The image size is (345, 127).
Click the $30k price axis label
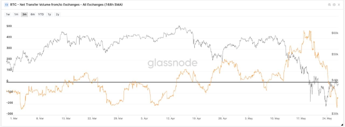click(x=335, y=114)
